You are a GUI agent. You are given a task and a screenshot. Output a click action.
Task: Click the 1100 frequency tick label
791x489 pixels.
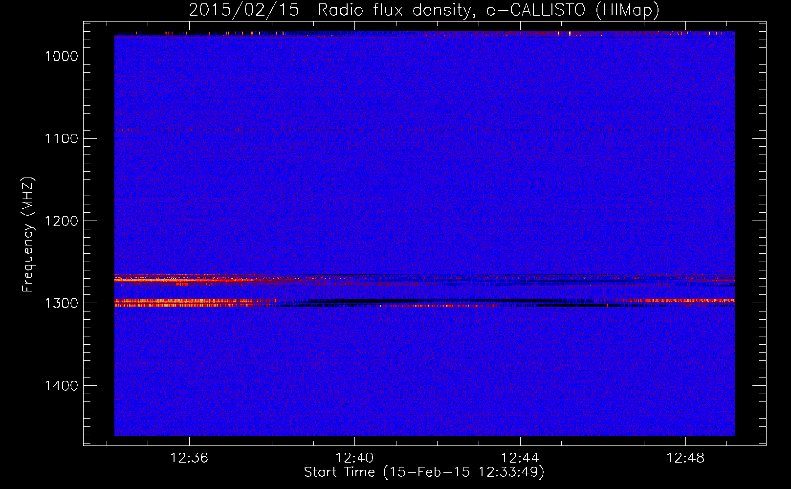(62, 139)
